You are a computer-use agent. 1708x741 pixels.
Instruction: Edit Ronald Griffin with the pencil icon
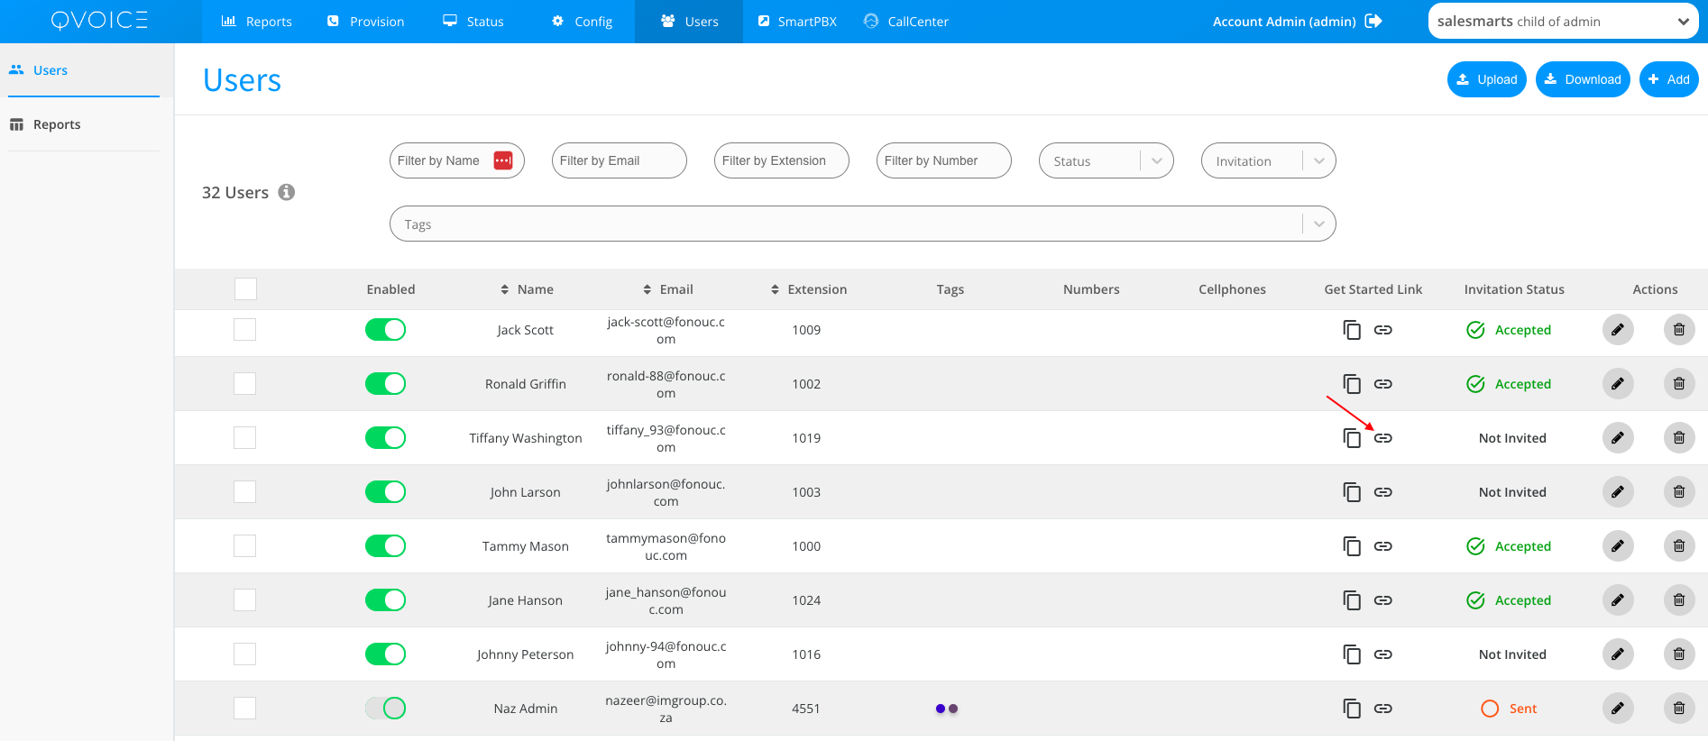[1617, 384]
